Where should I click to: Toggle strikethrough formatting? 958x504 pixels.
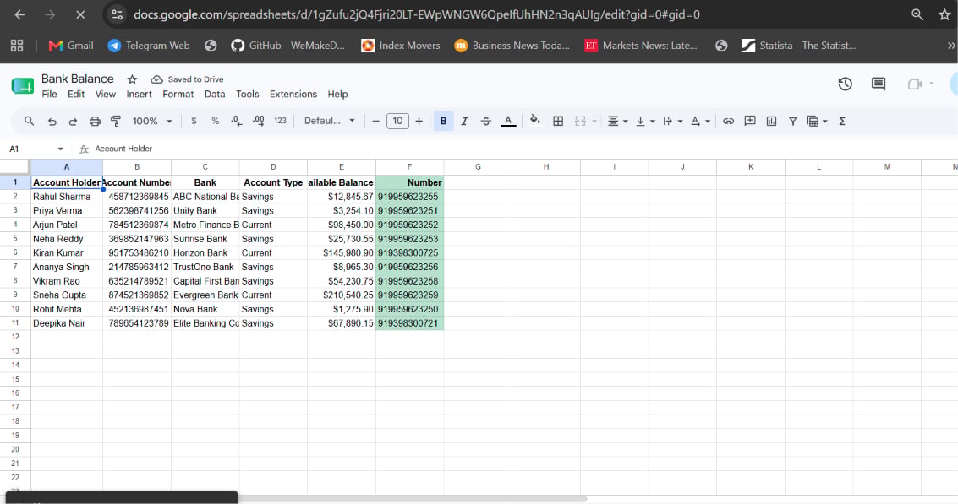tap(485, 121)
